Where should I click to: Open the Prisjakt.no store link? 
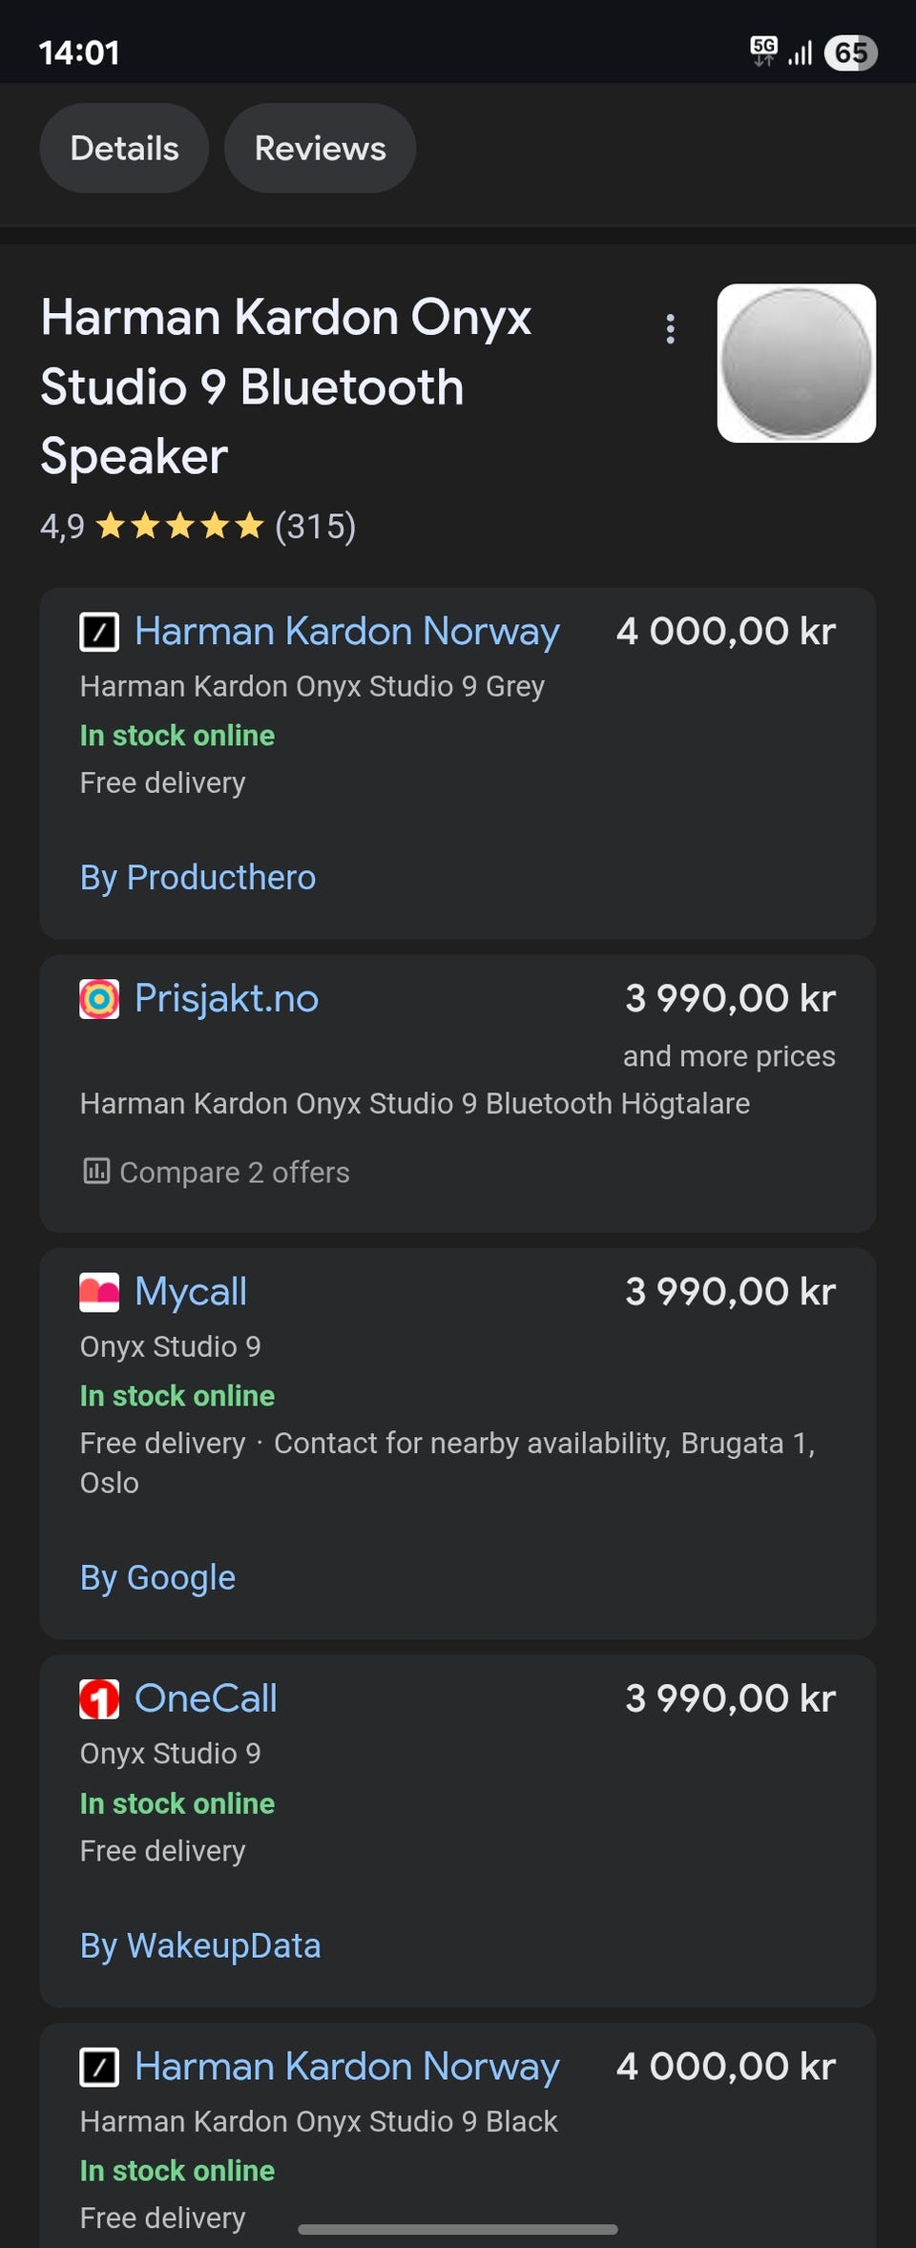point(226,999)
